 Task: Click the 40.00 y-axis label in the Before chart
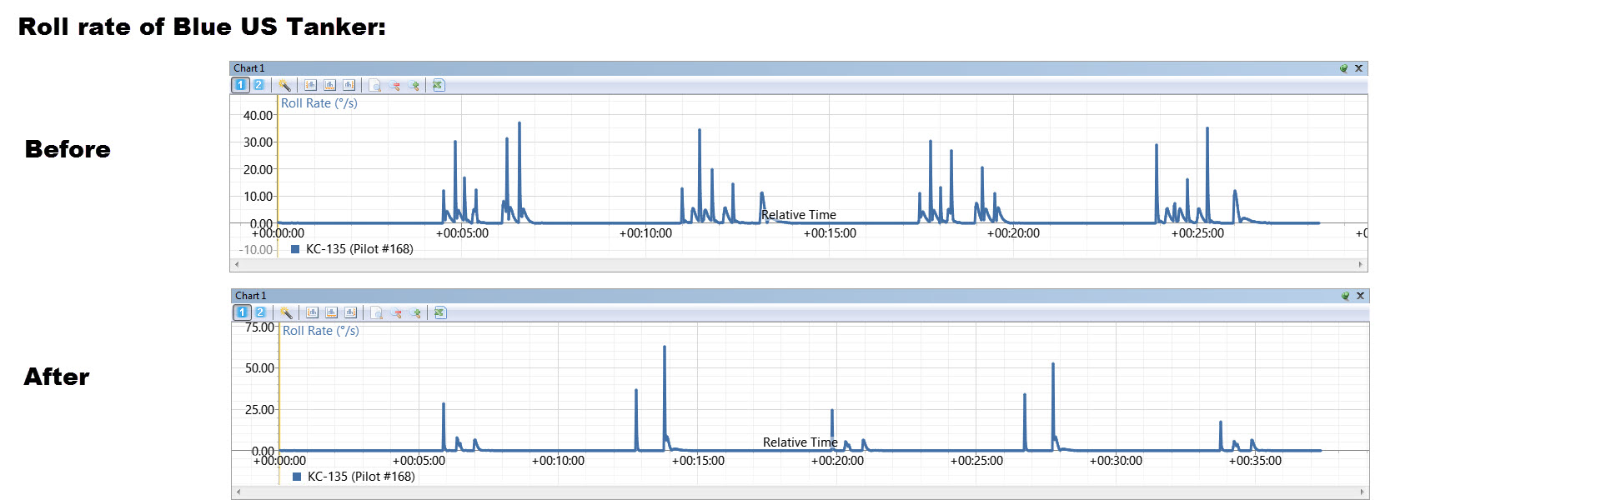(x=258, y=116)
